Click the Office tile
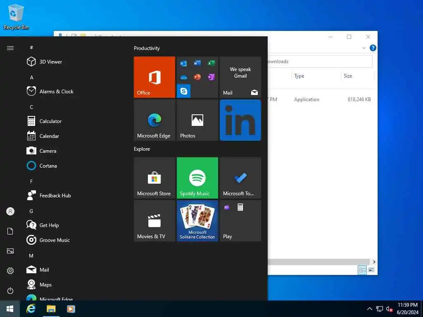 point(154,77)
